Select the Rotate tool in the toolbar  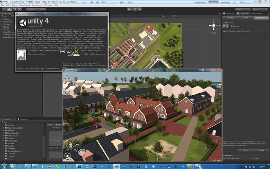(14, 9)
